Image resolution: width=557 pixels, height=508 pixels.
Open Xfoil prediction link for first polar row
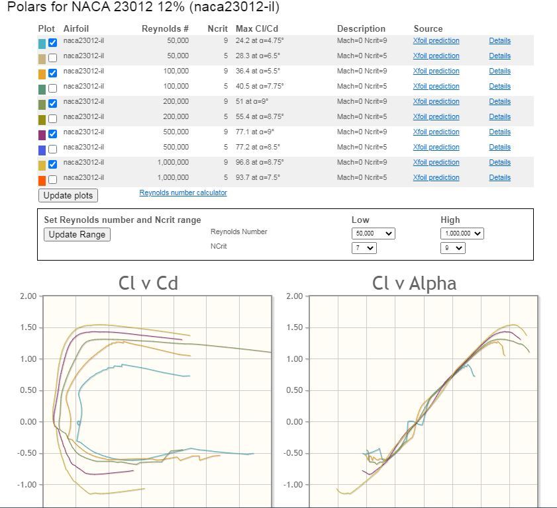tap(436, 41)
